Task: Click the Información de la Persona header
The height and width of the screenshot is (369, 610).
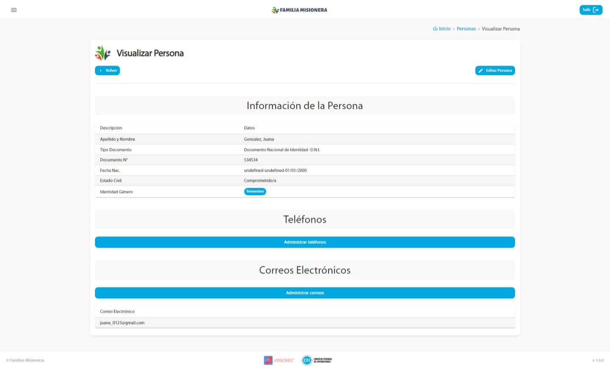Action: coord(304,106)
